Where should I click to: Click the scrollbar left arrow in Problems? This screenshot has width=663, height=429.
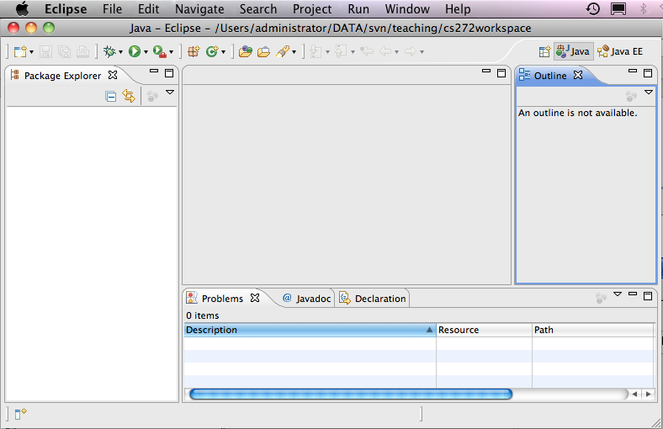coord(634,395)
